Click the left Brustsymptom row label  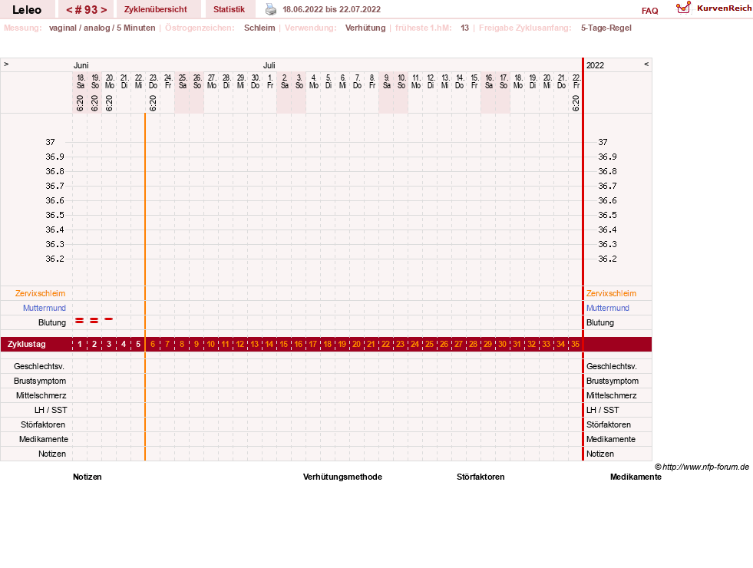click(x=40, y=381)
